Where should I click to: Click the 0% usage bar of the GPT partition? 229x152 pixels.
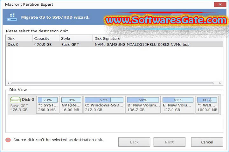coord(71,100)
